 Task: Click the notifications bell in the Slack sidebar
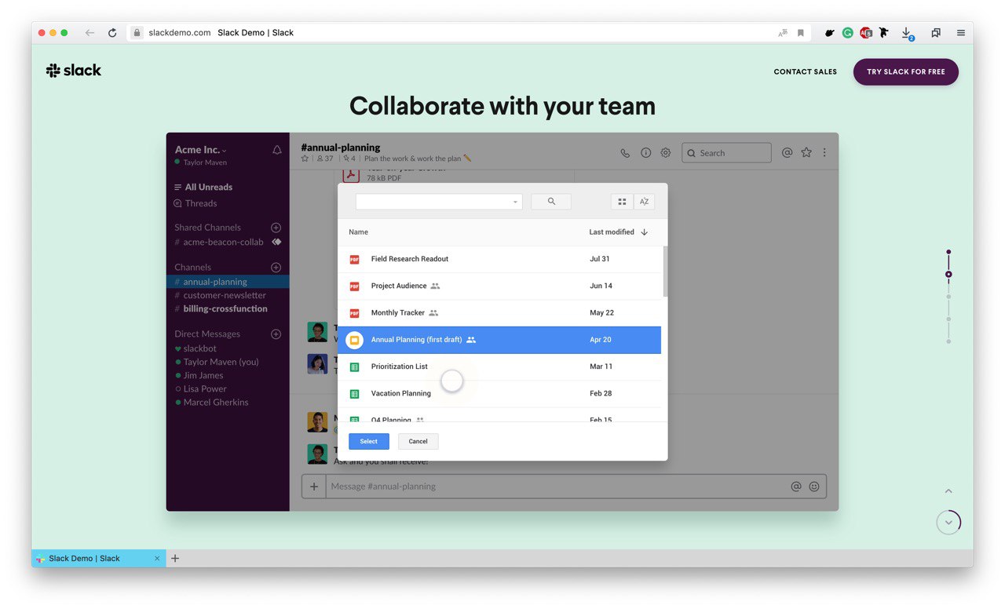(x=276, y=150)
